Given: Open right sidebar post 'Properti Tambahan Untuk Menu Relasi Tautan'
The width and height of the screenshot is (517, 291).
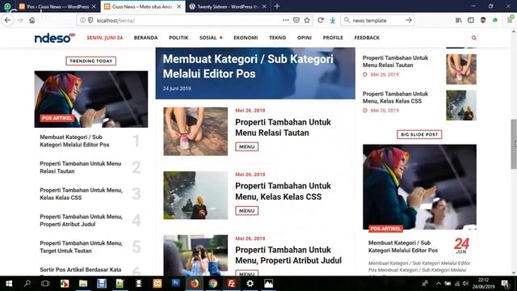Looking at the screenshot, I should (395, 61).
